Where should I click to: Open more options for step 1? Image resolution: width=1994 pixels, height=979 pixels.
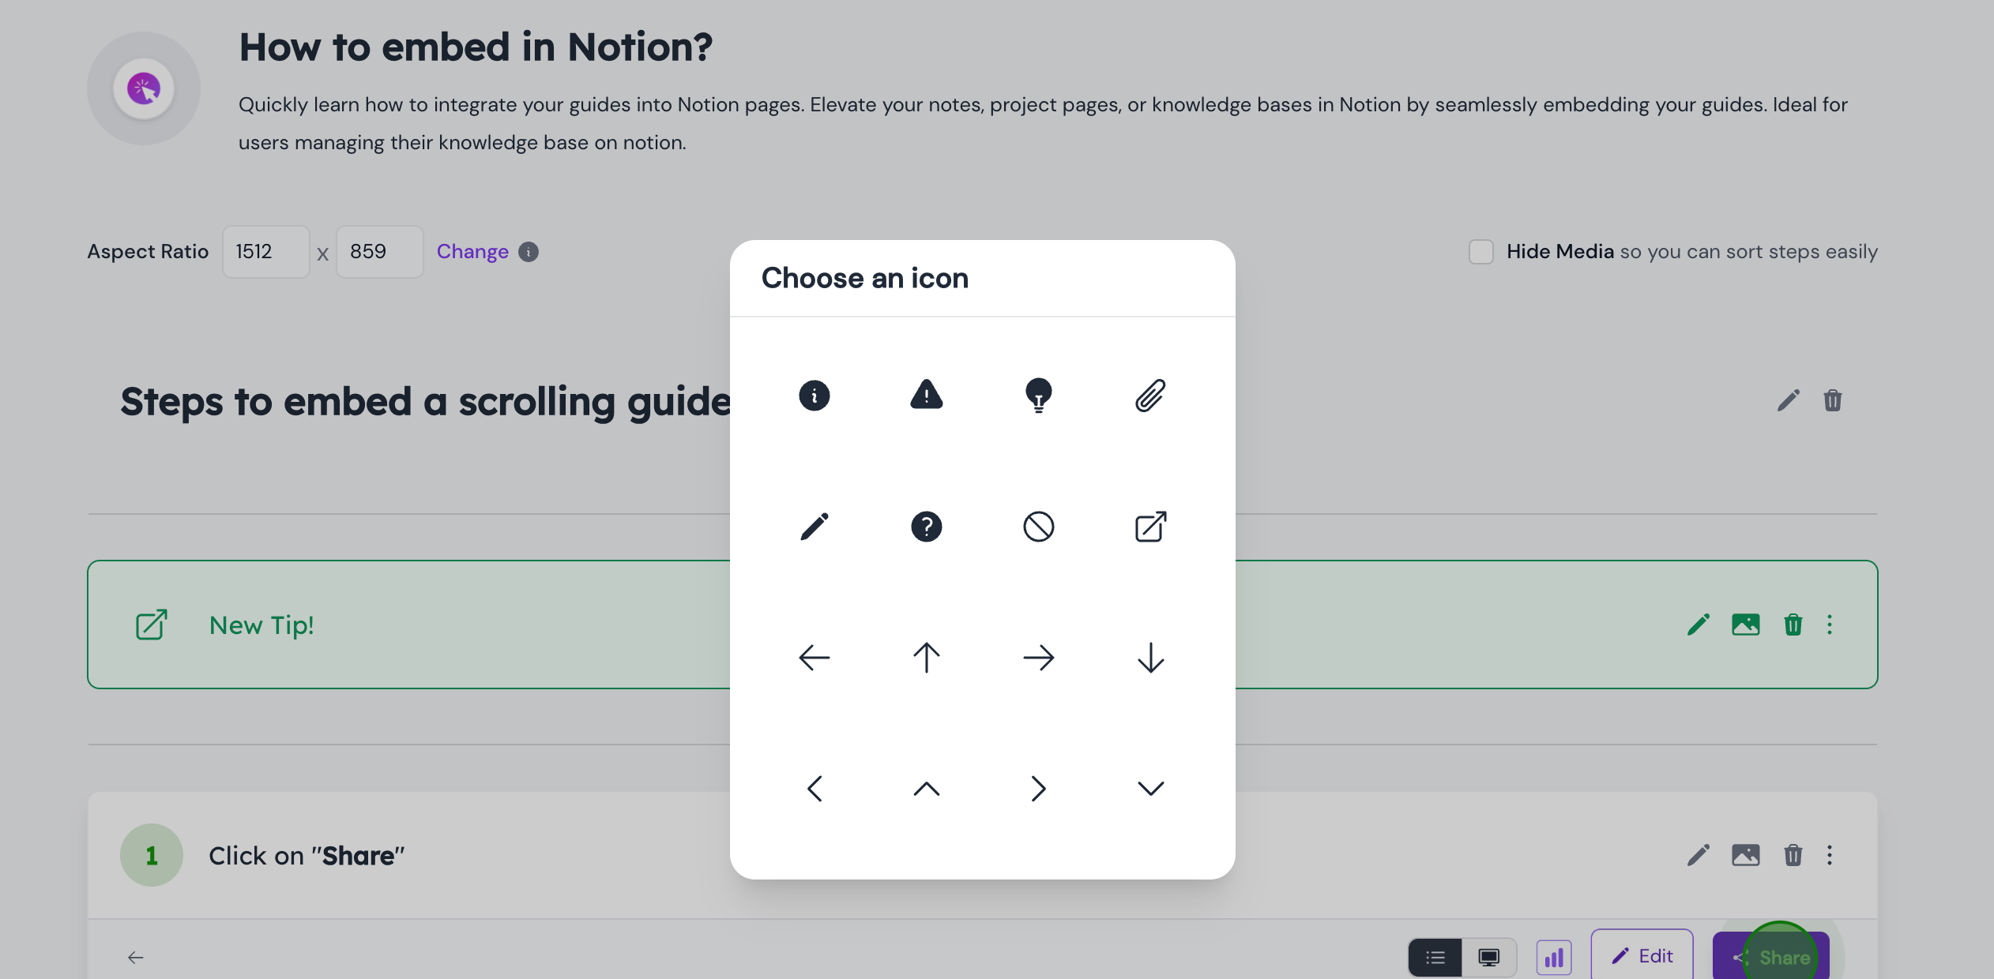[1830, 855]
